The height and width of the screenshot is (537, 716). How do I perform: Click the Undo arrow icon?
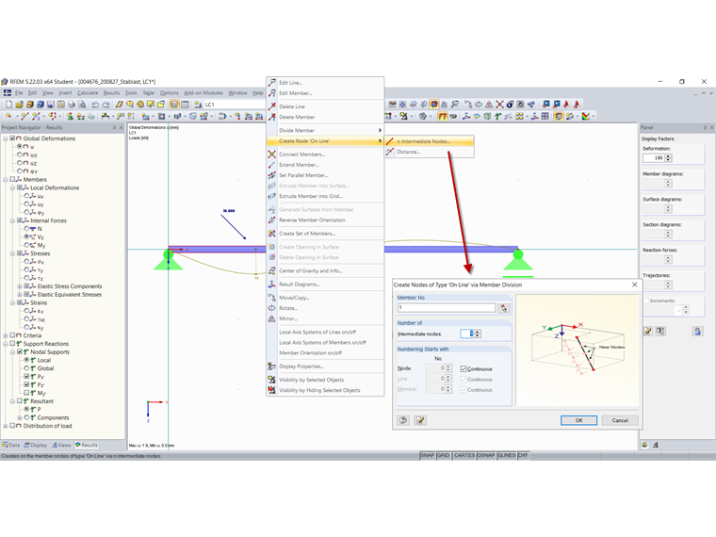click(95, 105)
